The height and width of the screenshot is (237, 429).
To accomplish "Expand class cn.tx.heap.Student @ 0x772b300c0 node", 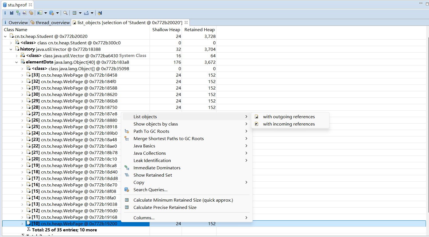I will [11, 43].
